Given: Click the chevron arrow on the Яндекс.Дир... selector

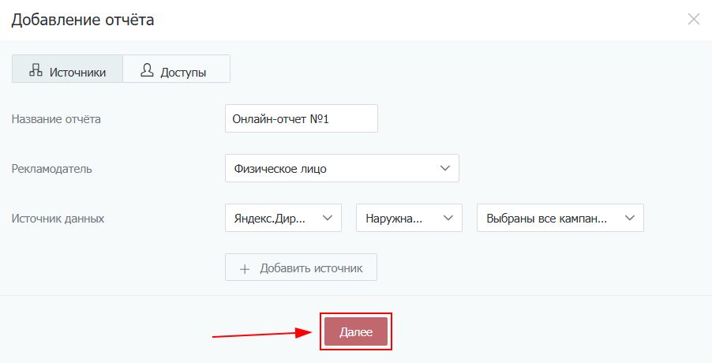Looking at the screenshot, I should pos(328,218).
